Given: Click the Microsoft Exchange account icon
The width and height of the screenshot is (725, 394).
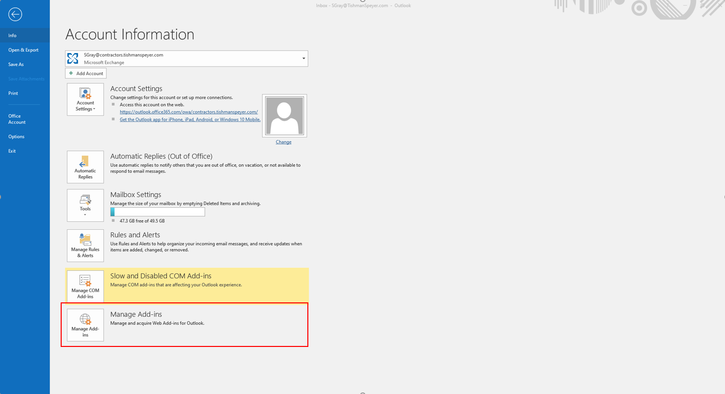Looking at the screenshot, I should click(73, 59).
